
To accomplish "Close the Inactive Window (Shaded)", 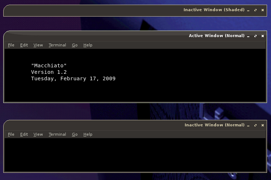I will point(263,10).
